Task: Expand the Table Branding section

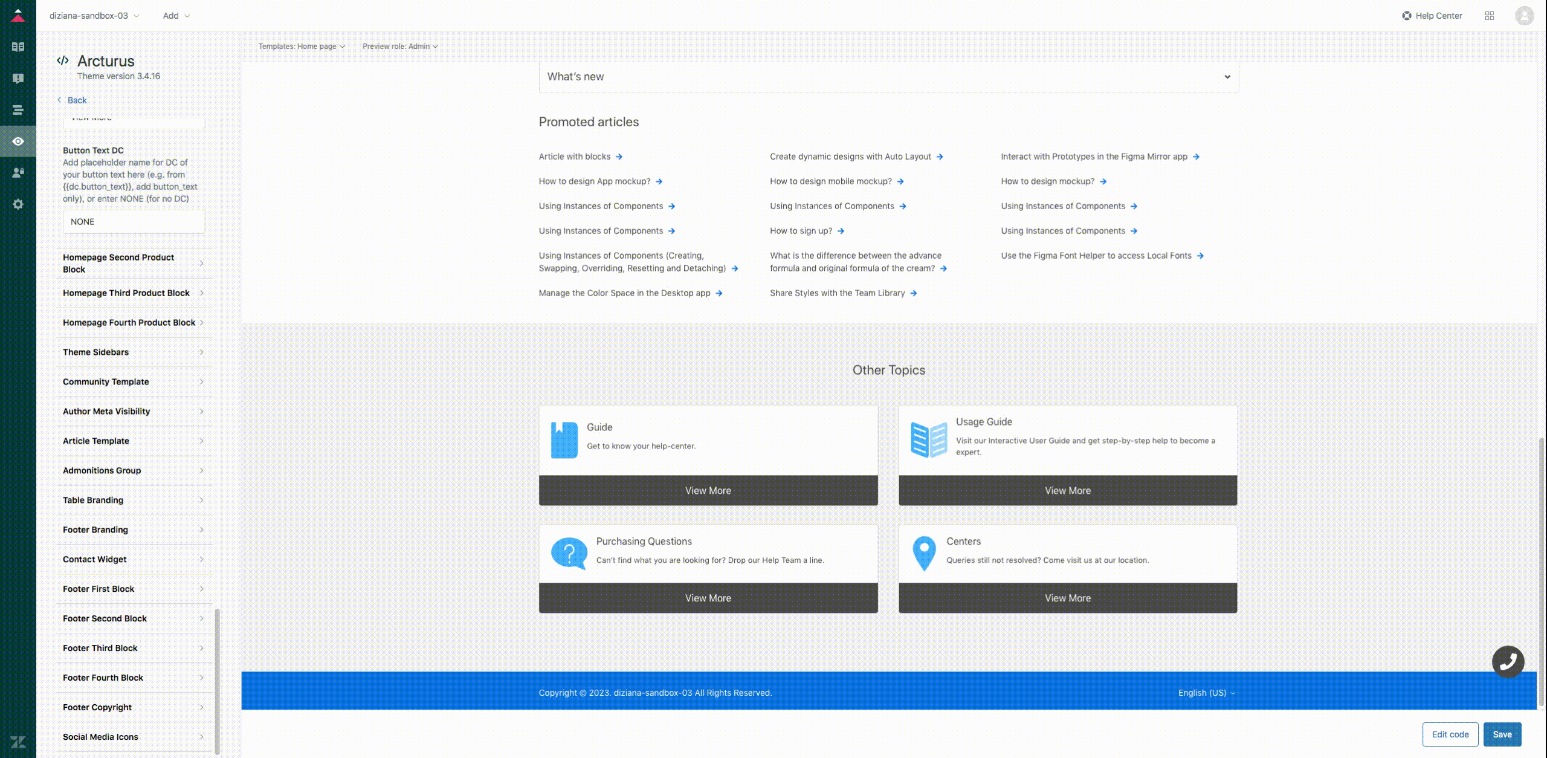Action: pyautogui.click(x=134, y=500)
